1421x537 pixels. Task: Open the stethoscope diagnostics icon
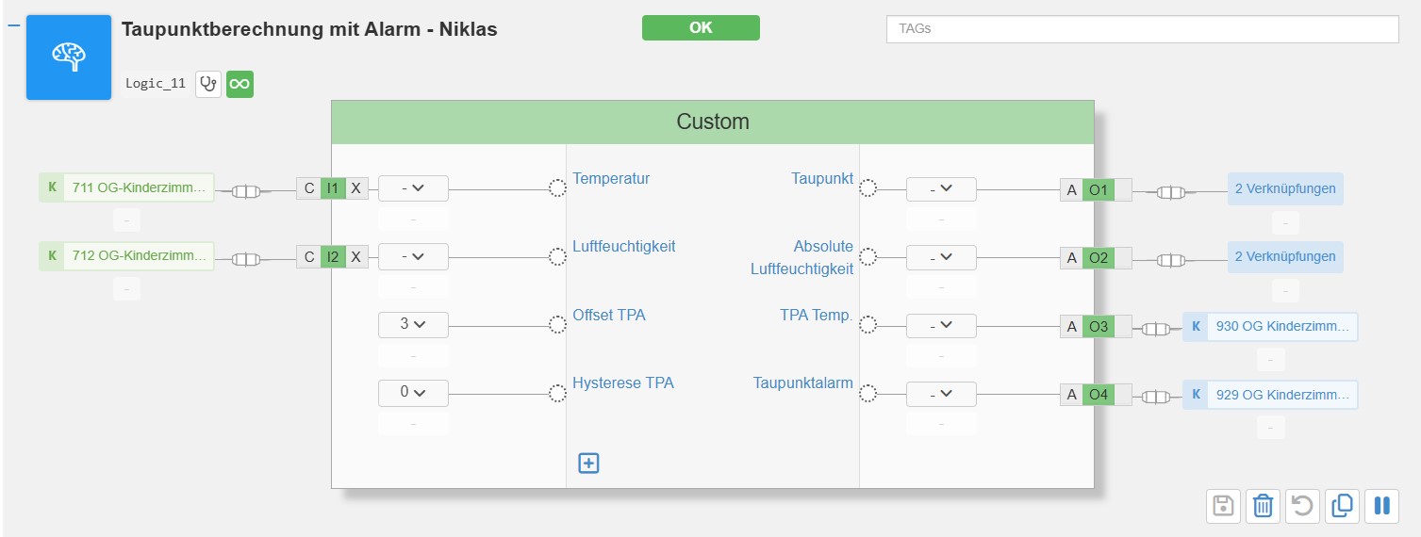click(208, 84)
